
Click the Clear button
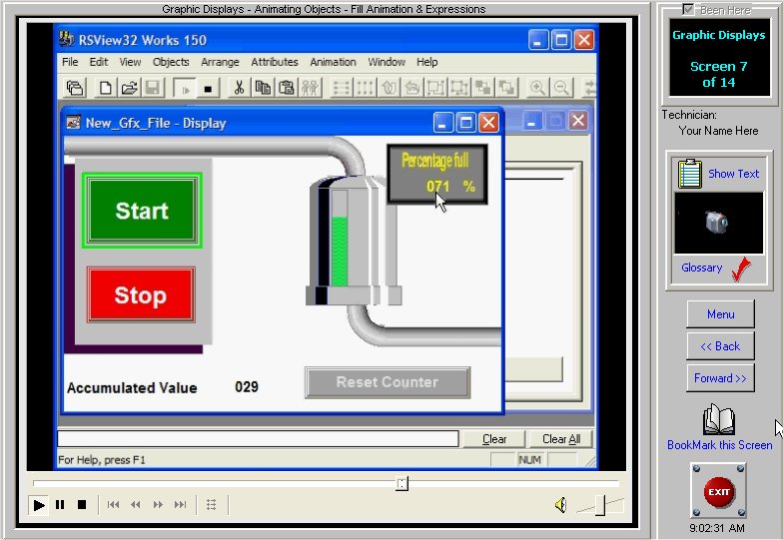click(x=493, y=439)
